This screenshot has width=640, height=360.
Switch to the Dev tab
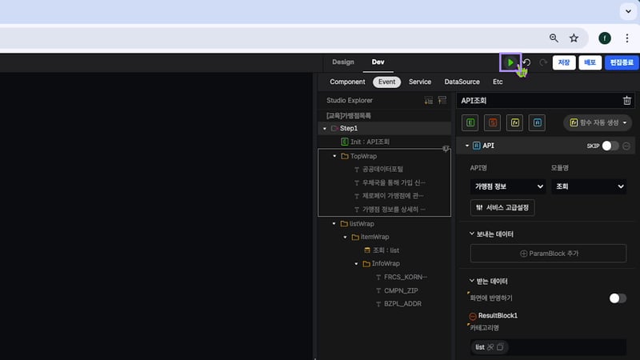(378, 62)
